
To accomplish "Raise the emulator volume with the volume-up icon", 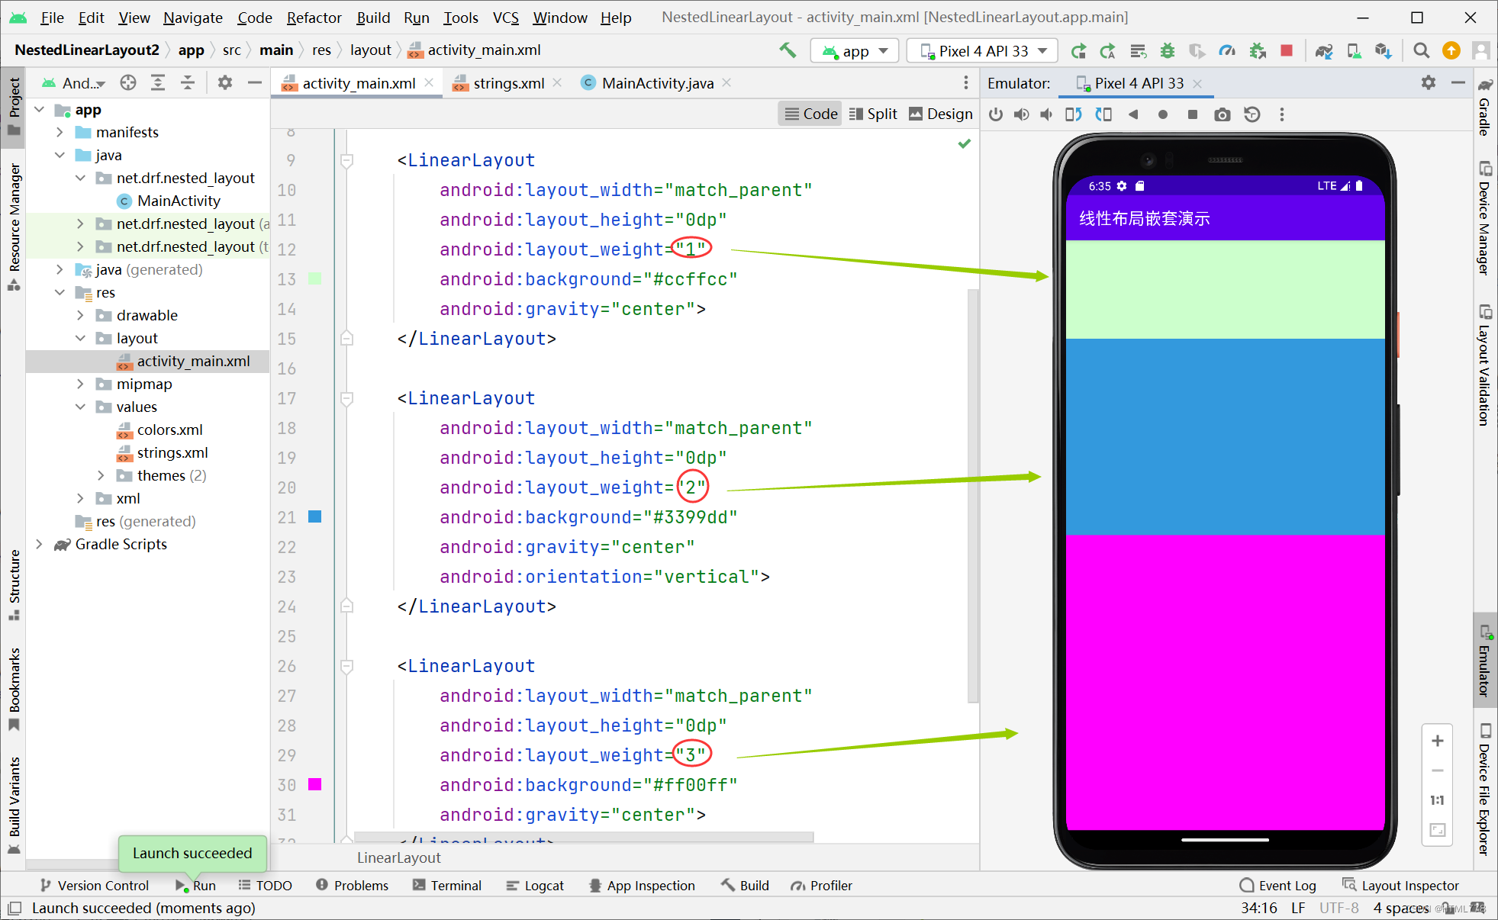I will pyautogui.click(x=1021, y=114).
